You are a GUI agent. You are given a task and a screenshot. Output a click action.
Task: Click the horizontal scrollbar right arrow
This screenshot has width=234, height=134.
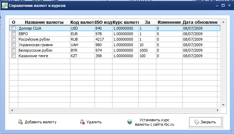217,110
